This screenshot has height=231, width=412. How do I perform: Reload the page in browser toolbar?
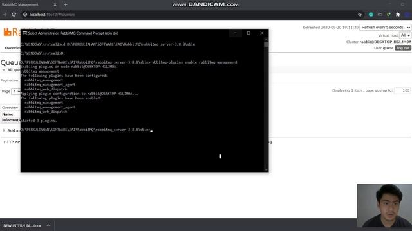pyautogui.click(x=14, y=15)
